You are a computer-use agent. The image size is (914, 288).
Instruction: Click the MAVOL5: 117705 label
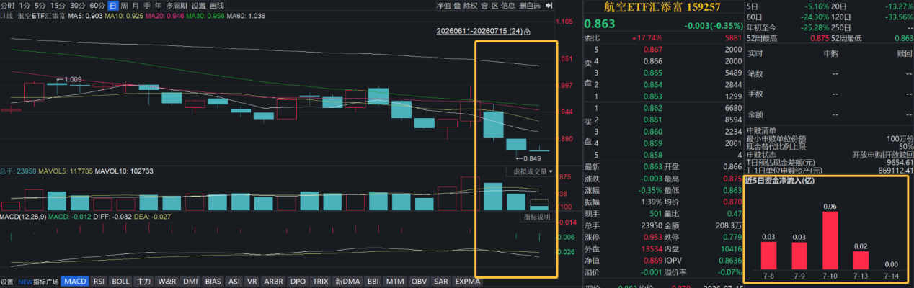pos(65,171)
